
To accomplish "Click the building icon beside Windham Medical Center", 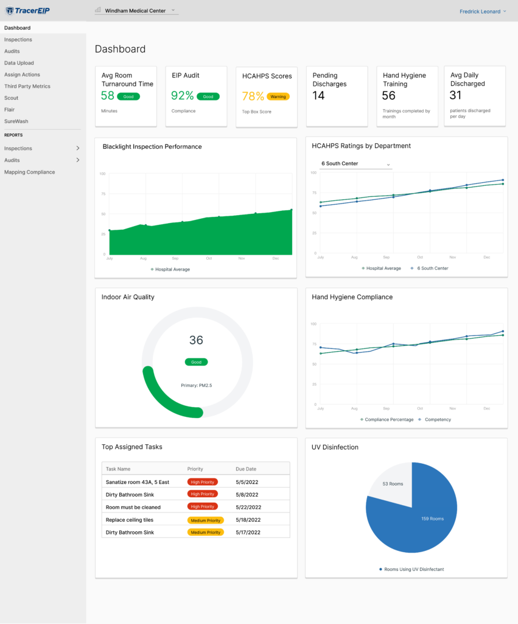I will (98, 10).
